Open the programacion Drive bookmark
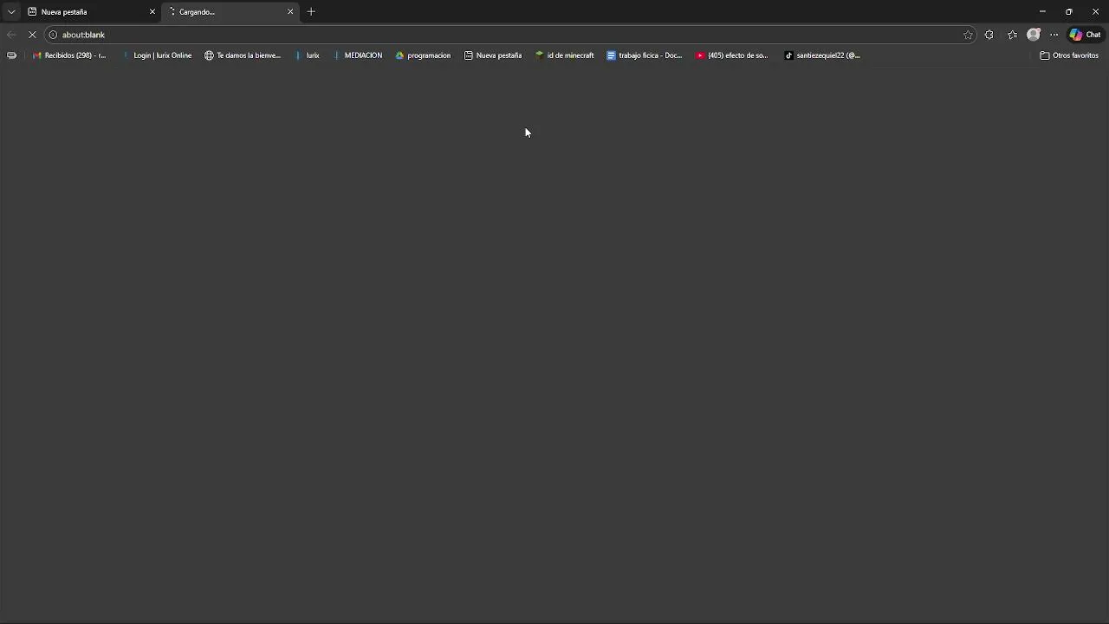 point(423,55)
